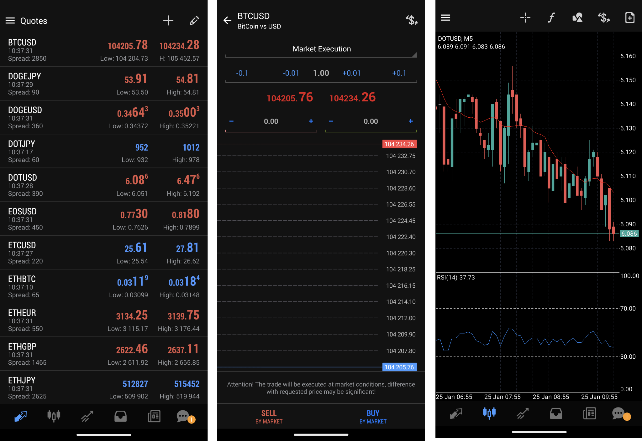Increase the stop loss value with plus
The image size is (642, 441).
coord(311,121)
